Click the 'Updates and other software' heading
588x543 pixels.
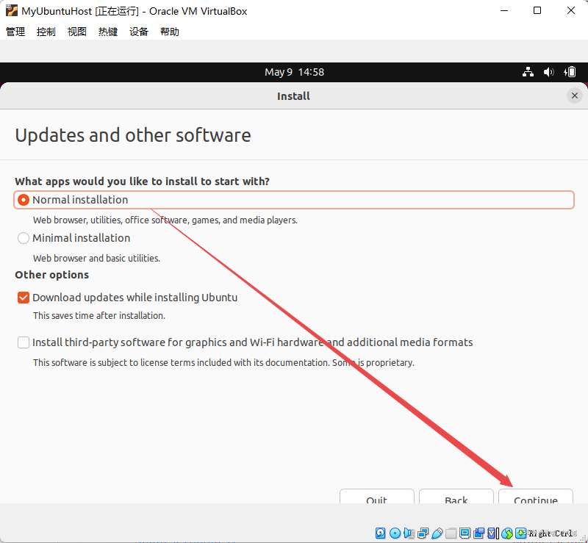pyautogui.click(x=133, y=135)
